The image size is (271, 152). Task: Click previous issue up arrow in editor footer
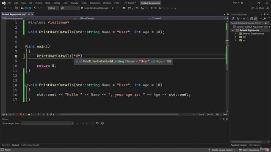[x=39, y=114]
